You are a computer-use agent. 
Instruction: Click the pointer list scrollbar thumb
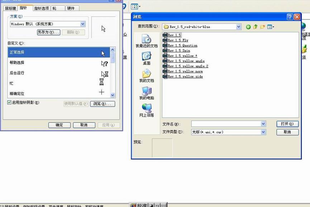pos(113,57)
